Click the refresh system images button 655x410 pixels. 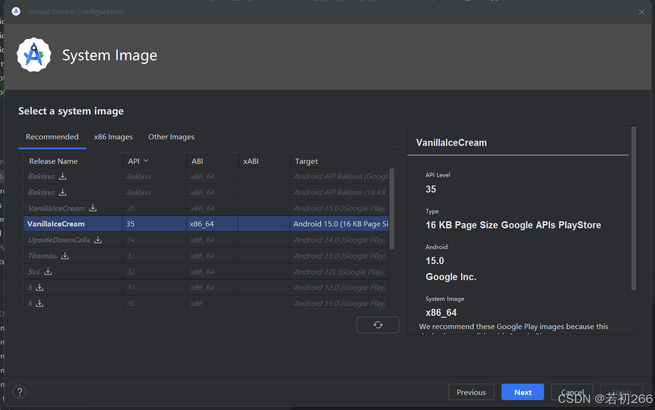(378, 325)
